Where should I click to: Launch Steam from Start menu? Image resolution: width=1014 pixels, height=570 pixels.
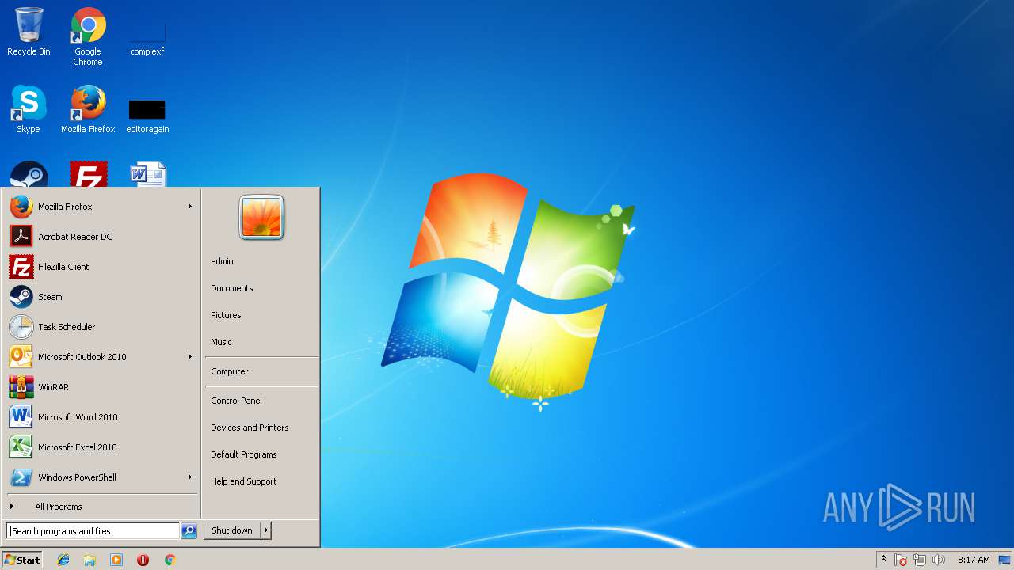tap(101, 297)
